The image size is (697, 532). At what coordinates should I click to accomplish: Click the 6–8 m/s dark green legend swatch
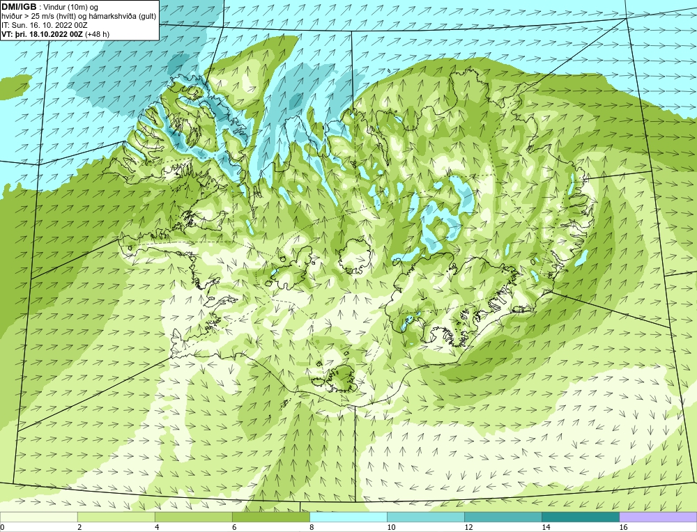[270, 517]
